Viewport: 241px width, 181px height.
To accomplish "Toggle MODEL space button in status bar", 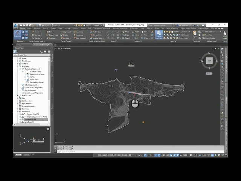I will point(125,155).
